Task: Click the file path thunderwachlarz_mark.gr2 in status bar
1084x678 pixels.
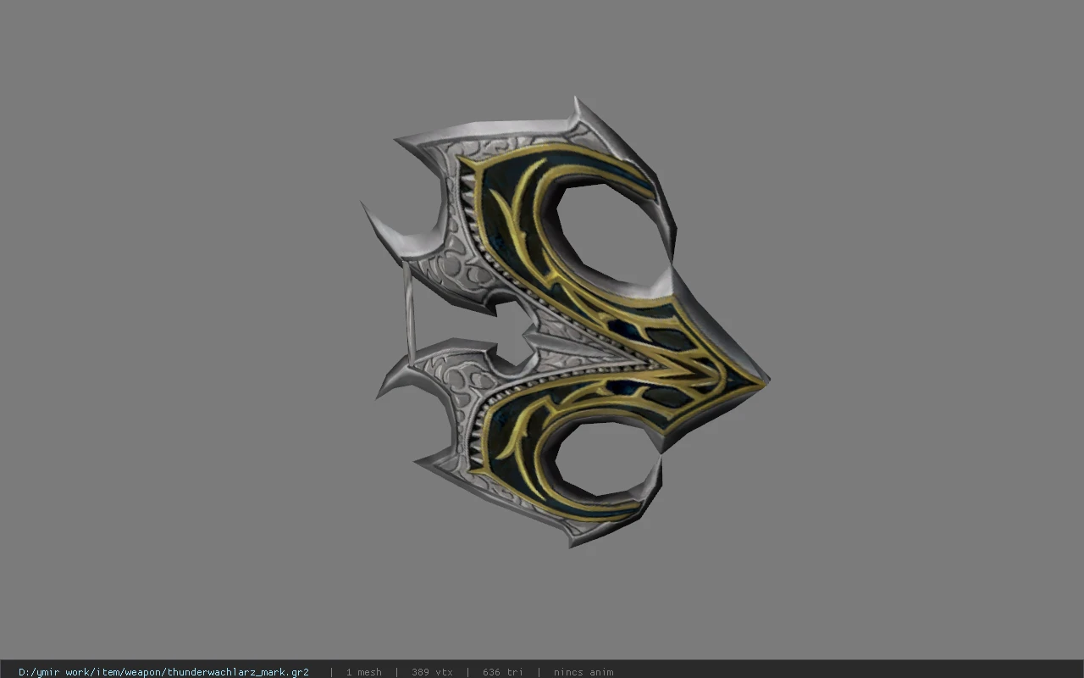Action: pyautogui.click(x=163, y=672)
